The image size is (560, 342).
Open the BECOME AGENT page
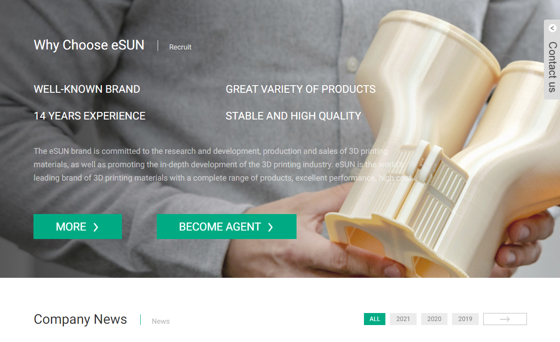226,227
